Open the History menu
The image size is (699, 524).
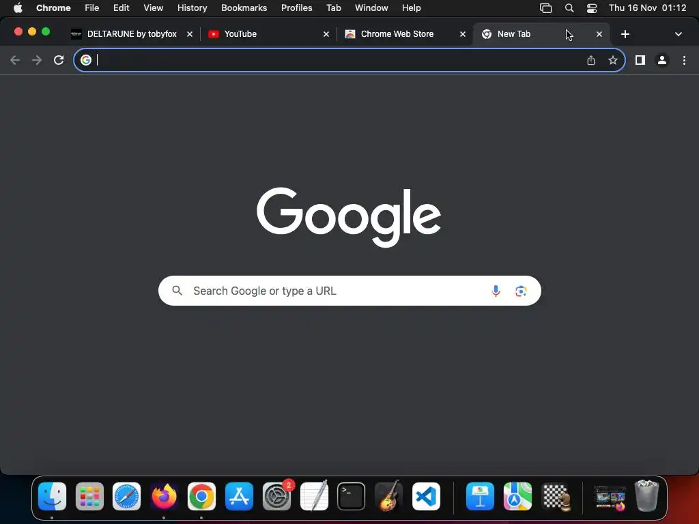pos(192,8)
